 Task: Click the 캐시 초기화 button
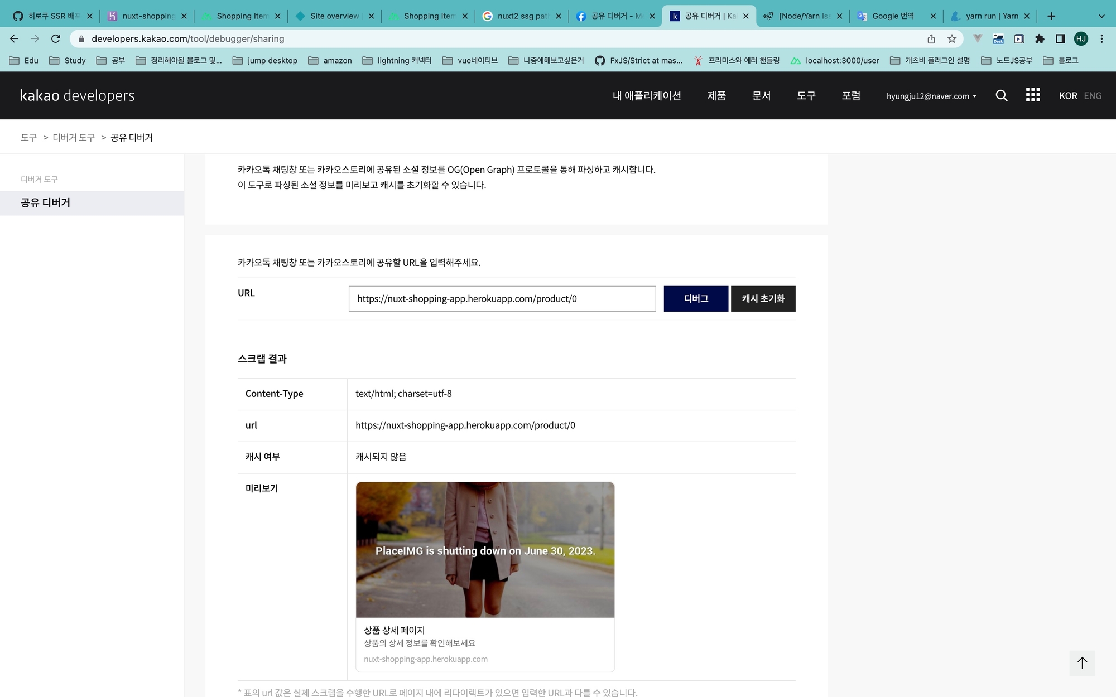763,299
